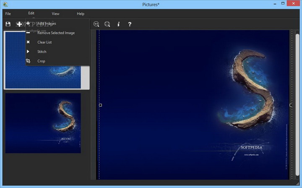Click the Save disk icon in toolbar
Image resolution: width=302 pixels, height=188 pixels.
(x=8, y=24)
